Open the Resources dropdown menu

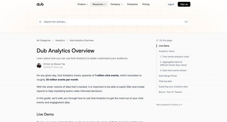[x=99, y=4]
